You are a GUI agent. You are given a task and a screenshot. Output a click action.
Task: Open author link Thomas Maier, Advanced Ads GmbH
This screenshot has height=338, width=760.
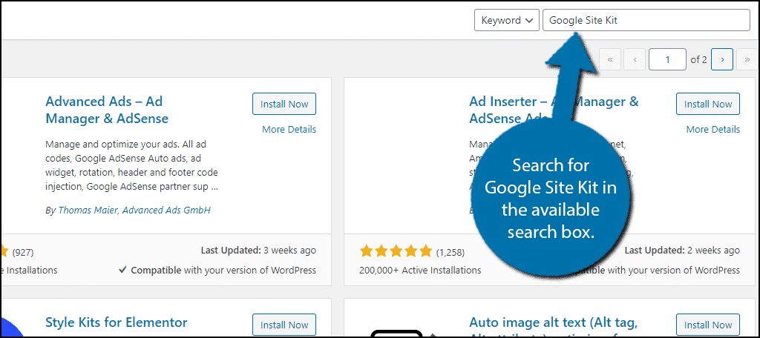[x=134, y=211]
